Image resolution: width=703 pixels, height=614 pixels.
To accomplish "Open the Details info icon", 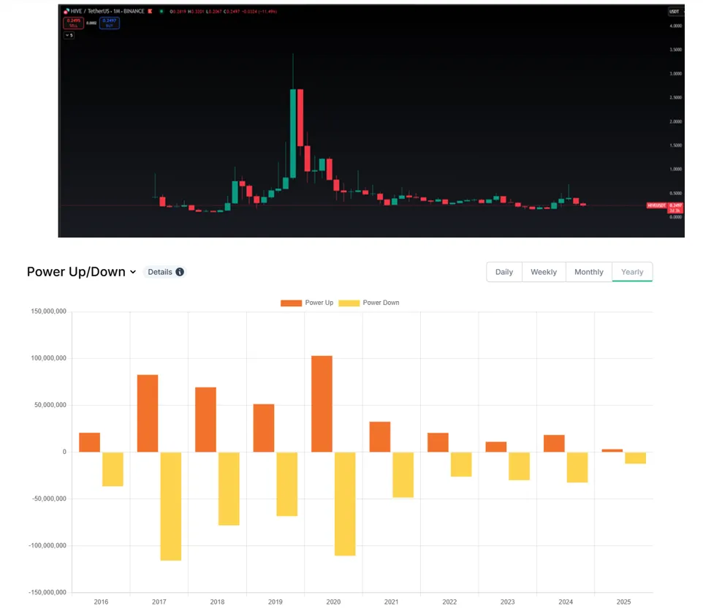I will click(180, 272).
